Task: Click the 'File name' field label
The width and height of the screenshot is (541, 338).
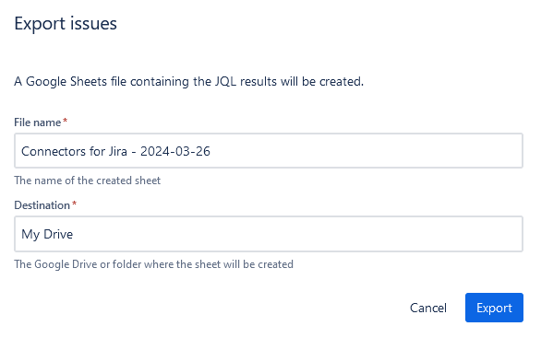Action: (x=38, y=122)
